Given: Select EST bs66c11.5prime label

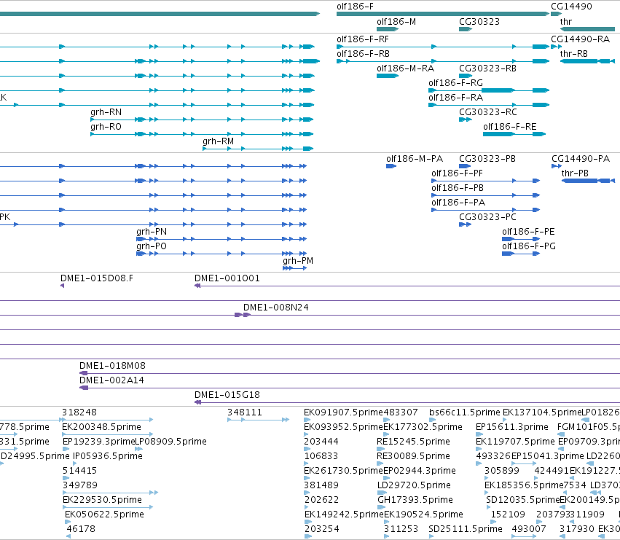Looking at the screenshot, I should click(x=465, y=412).
